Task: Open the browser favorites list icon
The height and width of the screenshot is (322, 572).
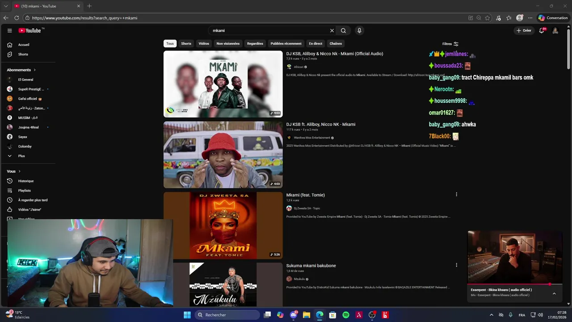Action: click(509, 18)
